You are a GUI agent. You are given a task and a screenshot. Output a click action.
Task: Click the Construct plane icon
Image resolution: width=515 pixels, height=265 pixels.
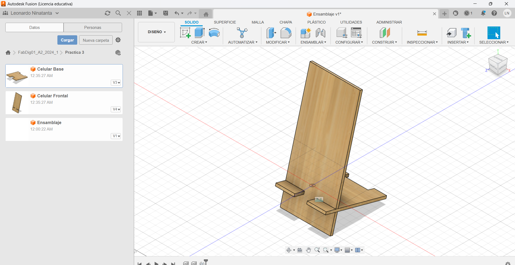[385, 33]
